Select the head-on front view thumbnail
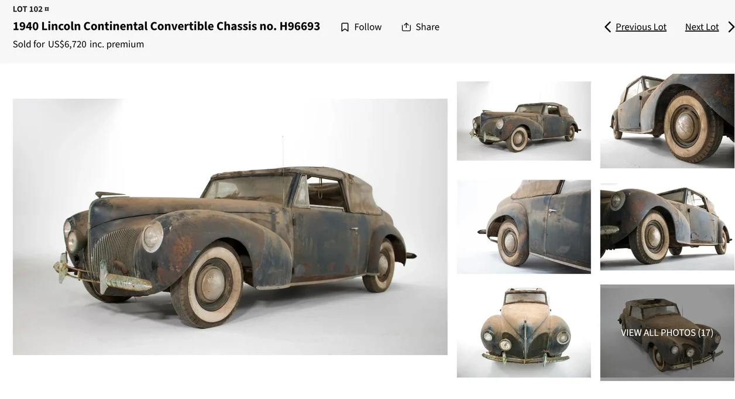Image resolution: width=735 pixels, height=399 pixels. coord(524,331)
